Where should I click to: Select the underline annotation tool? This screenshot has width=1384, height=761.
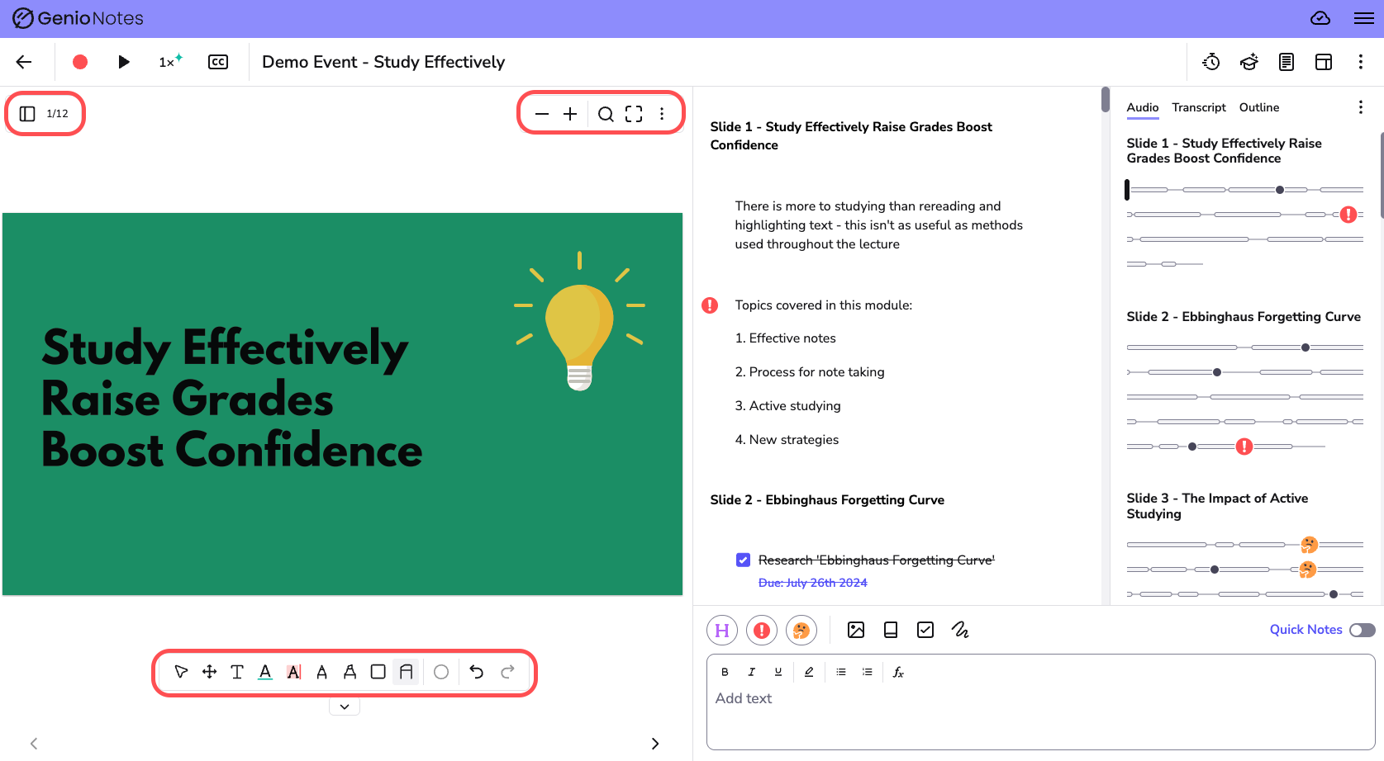(265, 672)
